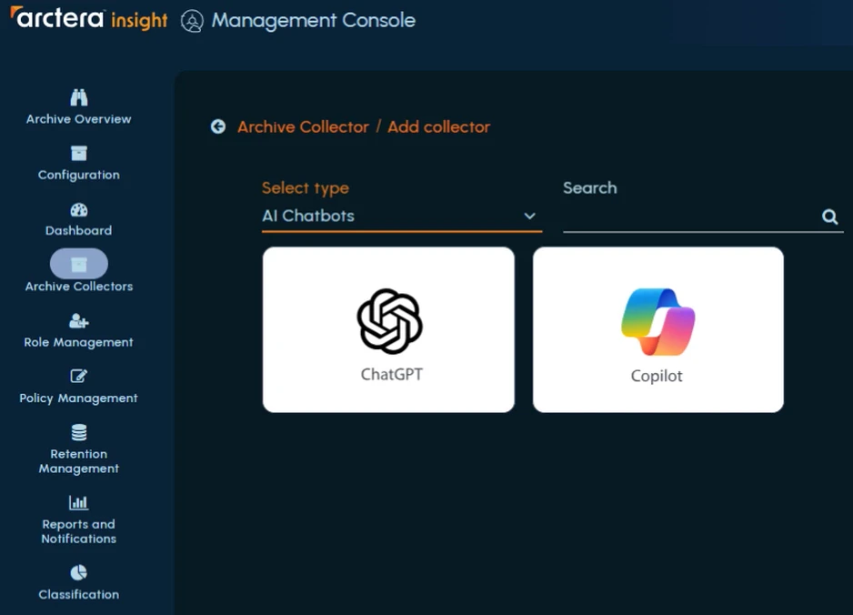Click the Add collector breadcrumb
The image size is (853, 615).
tap(439, 126)
